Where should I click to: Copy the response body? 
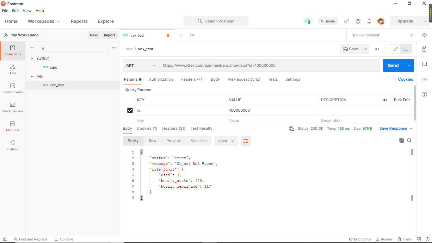[x=402, y=140]
